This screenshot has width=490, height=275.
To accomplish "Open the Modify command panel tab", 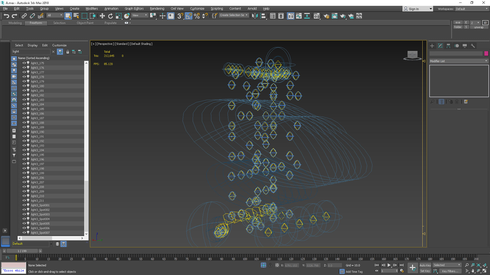I will coord(440,46).
